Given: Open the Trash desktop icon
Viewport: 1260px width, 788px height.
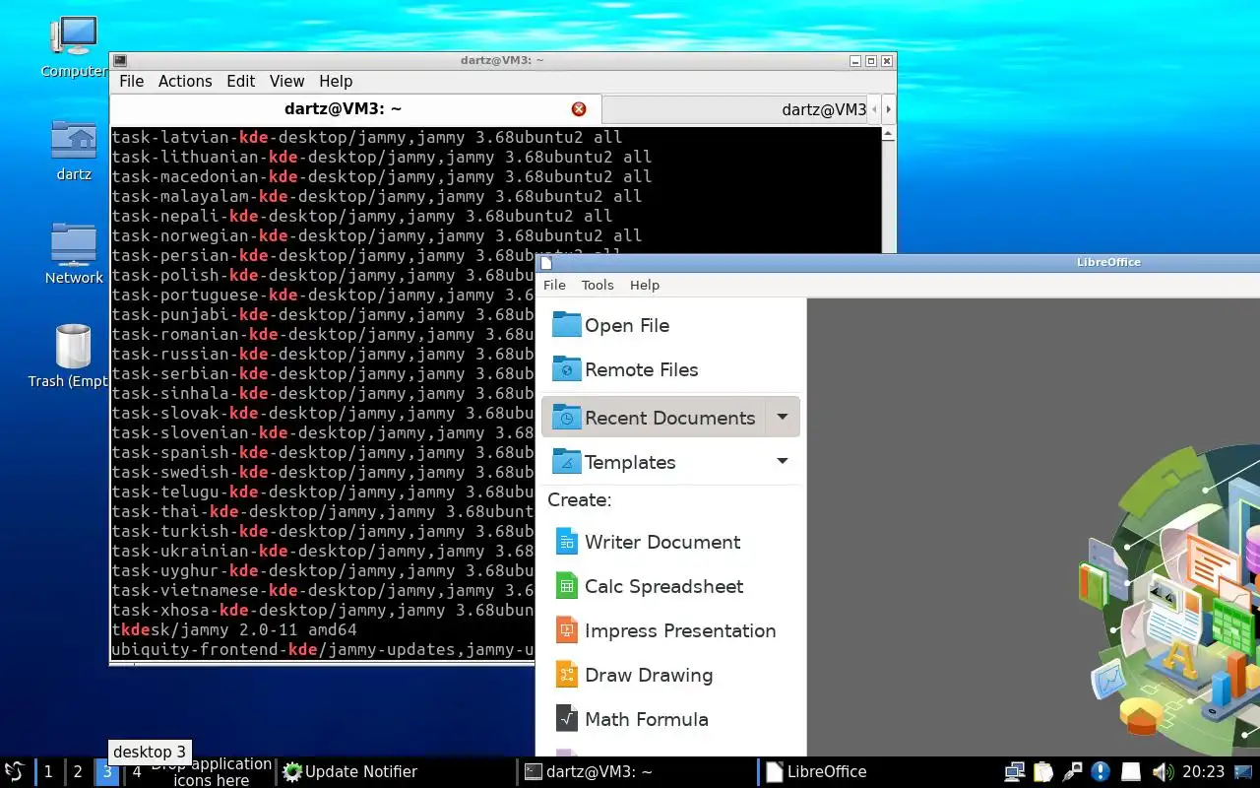Looking at the screenshot, I should coord(74,347).
